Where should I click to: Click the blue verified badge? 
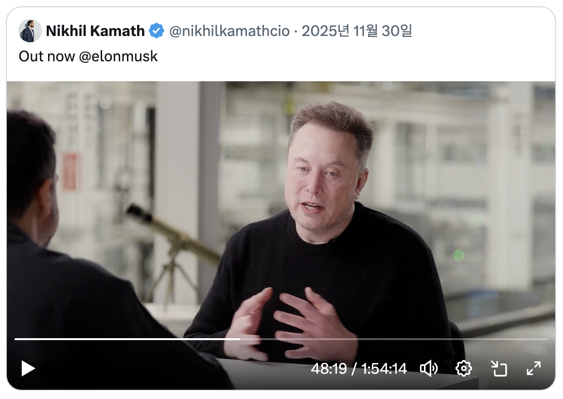[157, 31]
